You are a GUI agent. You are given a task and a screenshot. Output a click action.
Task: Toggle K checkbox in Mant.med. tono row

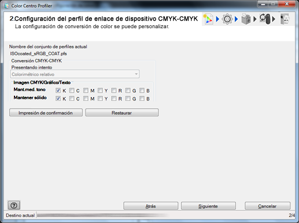pos(58,90)
